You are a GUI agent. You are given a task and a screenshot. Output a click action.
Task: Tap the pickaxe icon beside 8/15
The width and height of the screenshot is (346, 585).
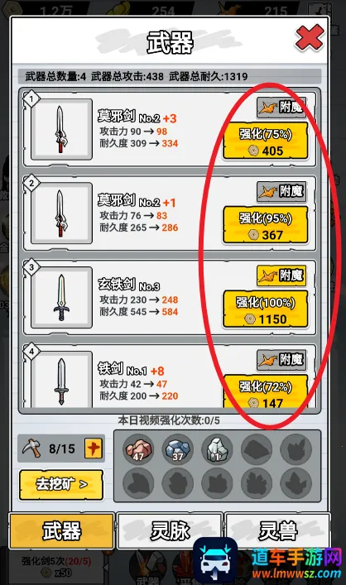point(31,448)
